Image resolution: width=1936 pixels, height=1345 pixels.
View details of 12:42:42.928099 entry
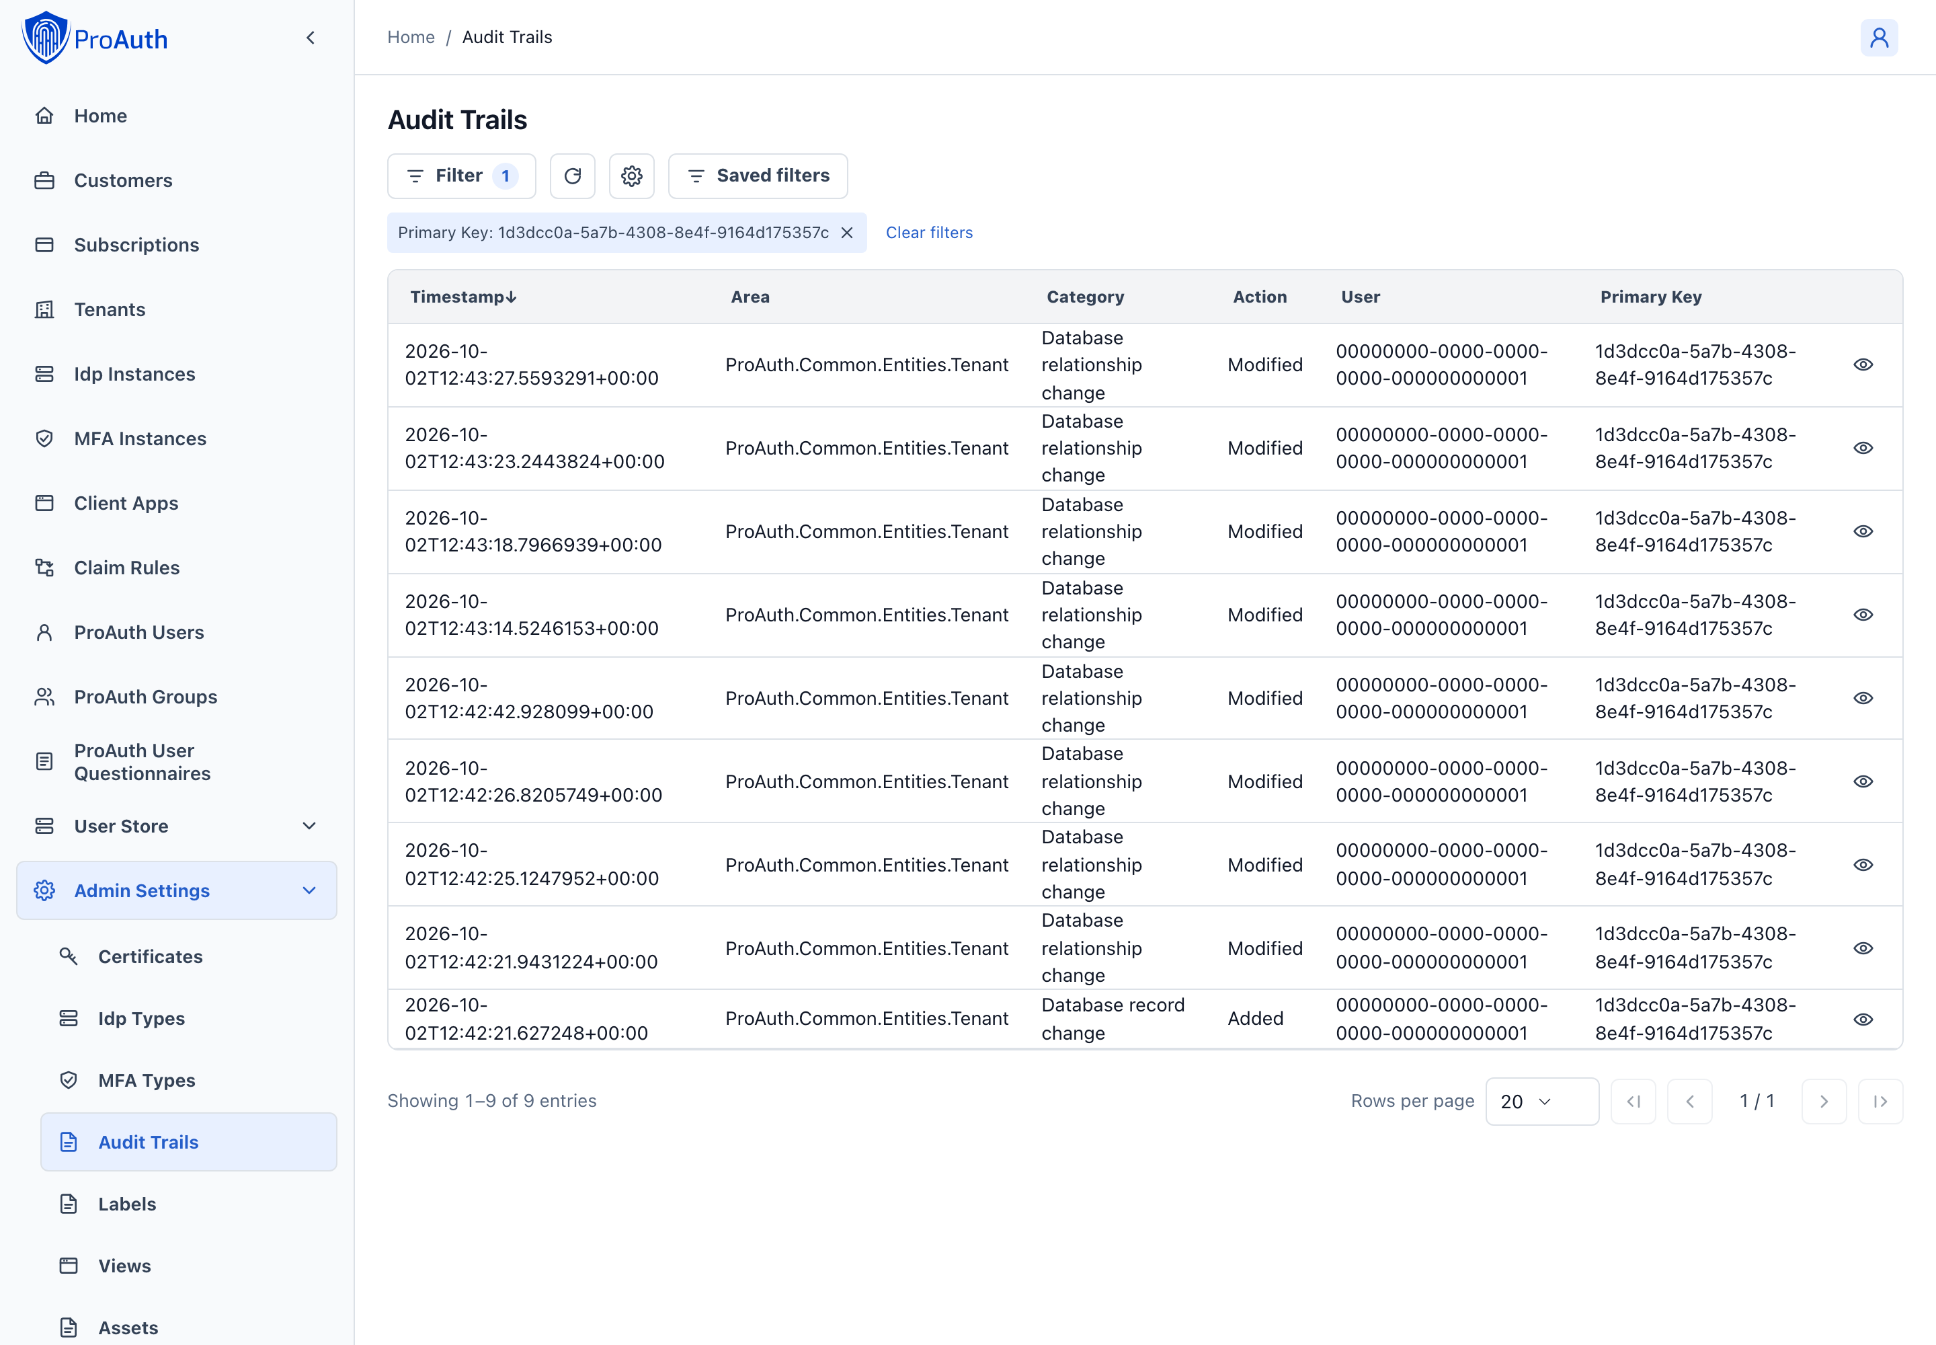[x=1863, y=699]
